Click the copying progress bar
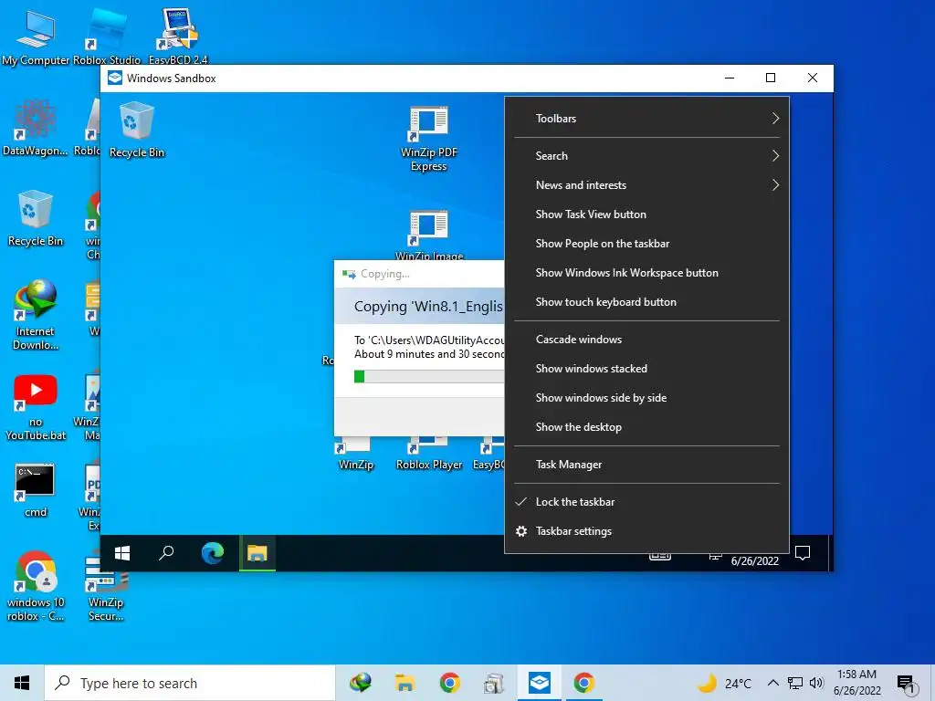 (x=429, y=377)
